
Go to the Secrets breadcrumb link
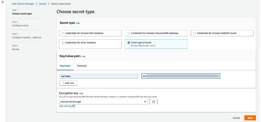pos(43,4)
